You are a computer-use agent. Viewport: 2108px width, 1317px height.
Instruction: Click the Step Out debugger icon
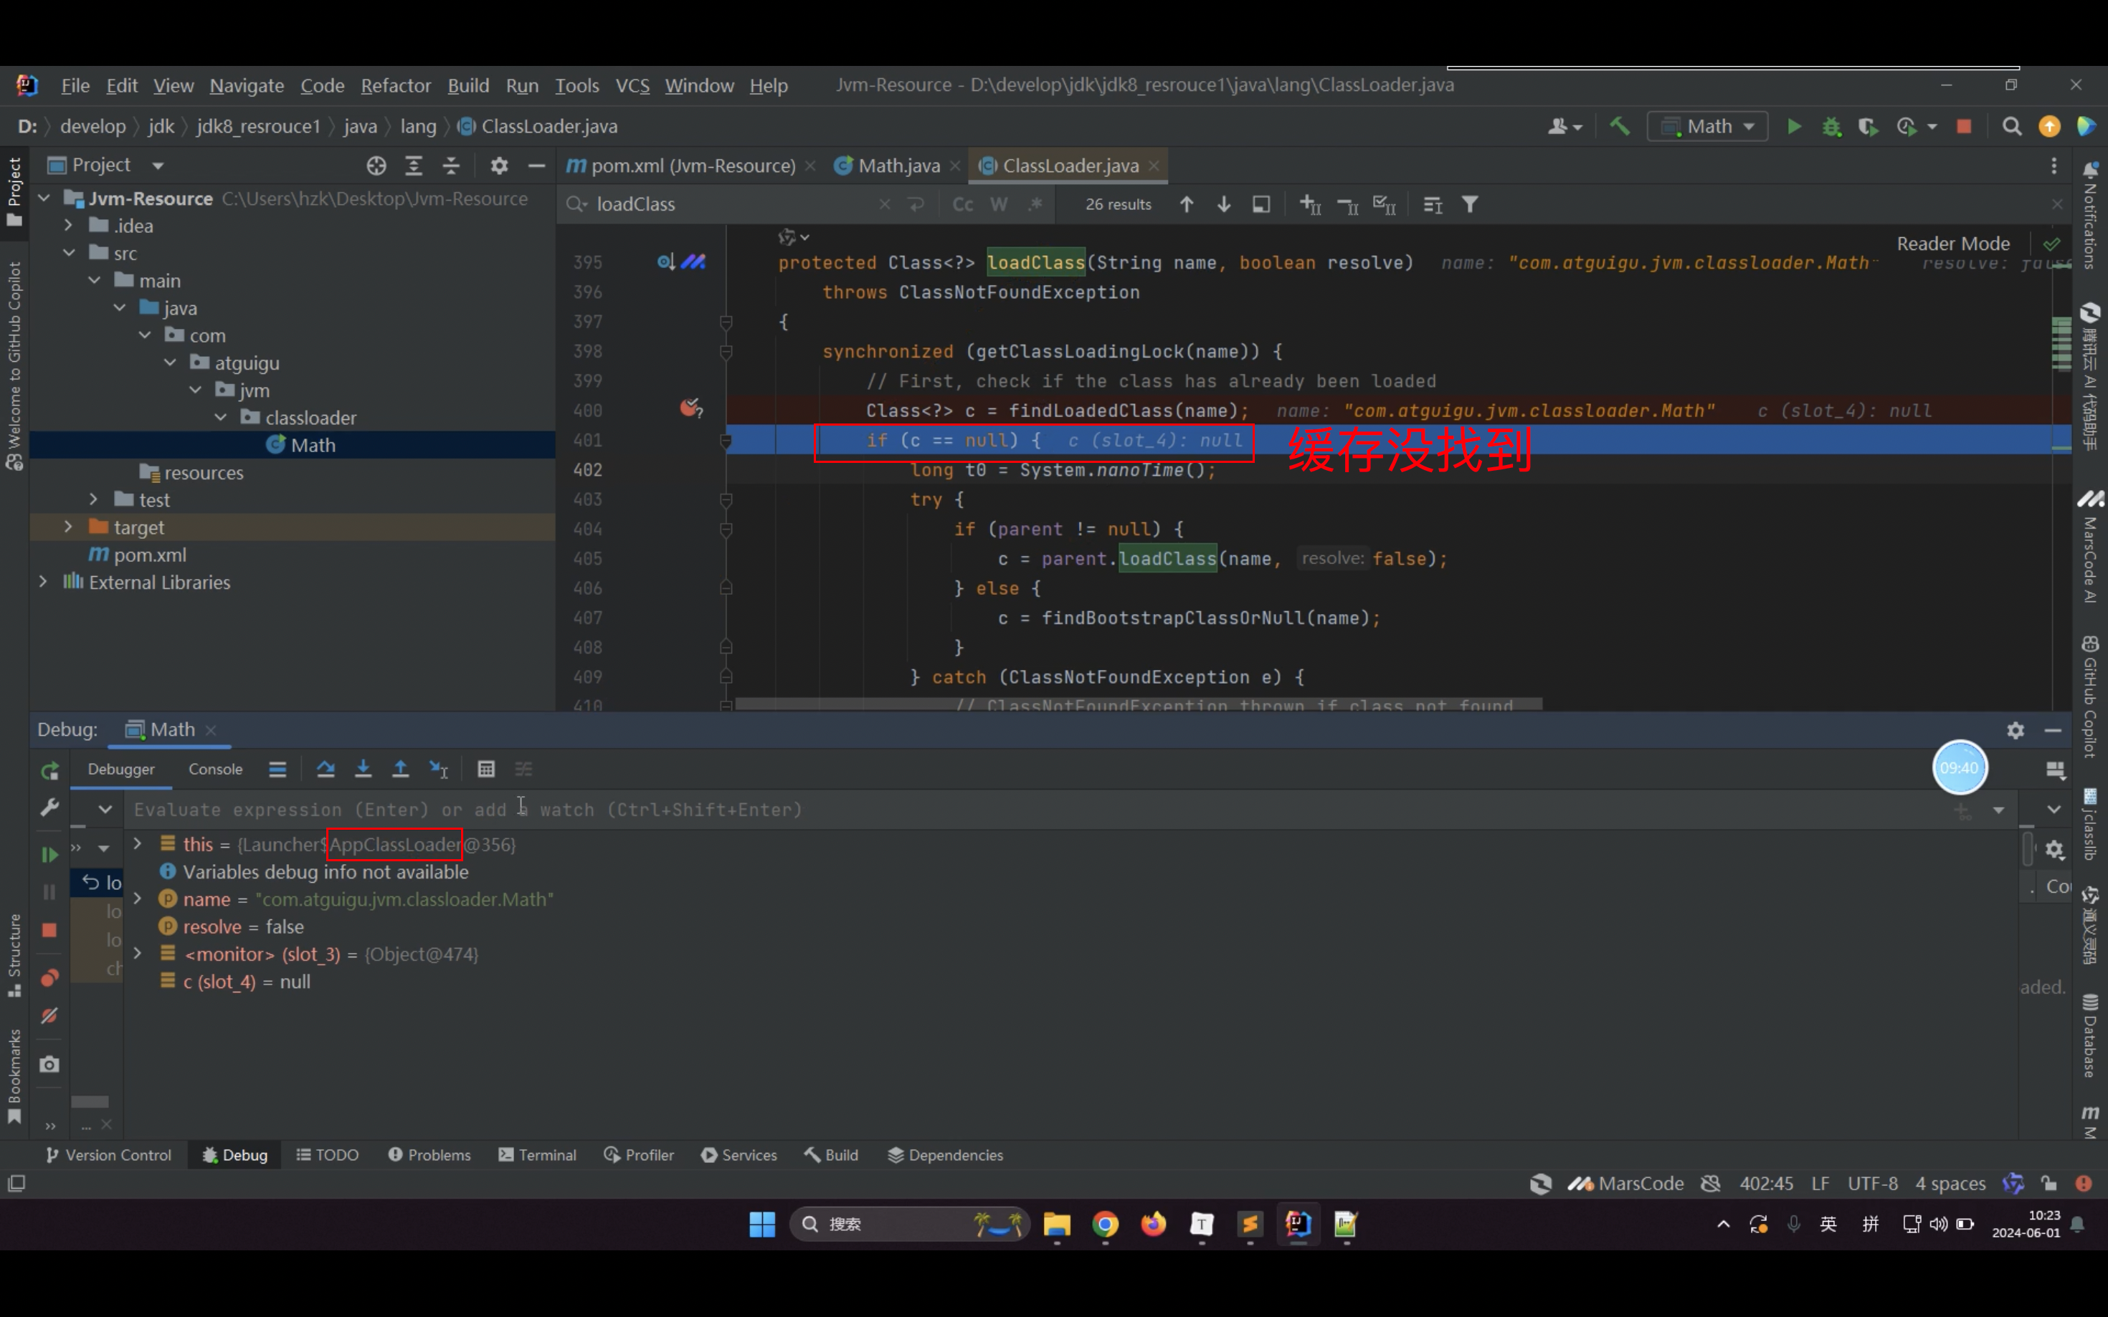point(400,768)
